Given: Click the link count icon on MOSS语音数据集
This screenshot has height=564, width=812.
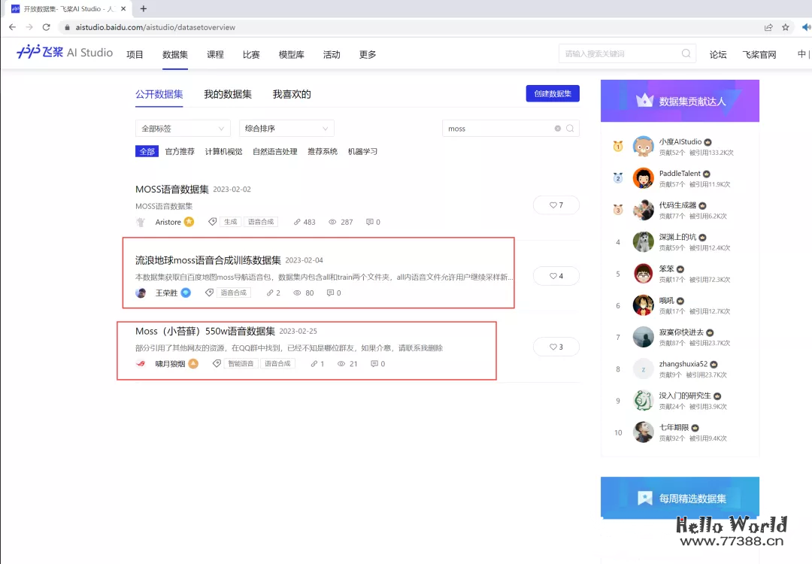Looking at the screenshot, I should click(x=298, y=222).
